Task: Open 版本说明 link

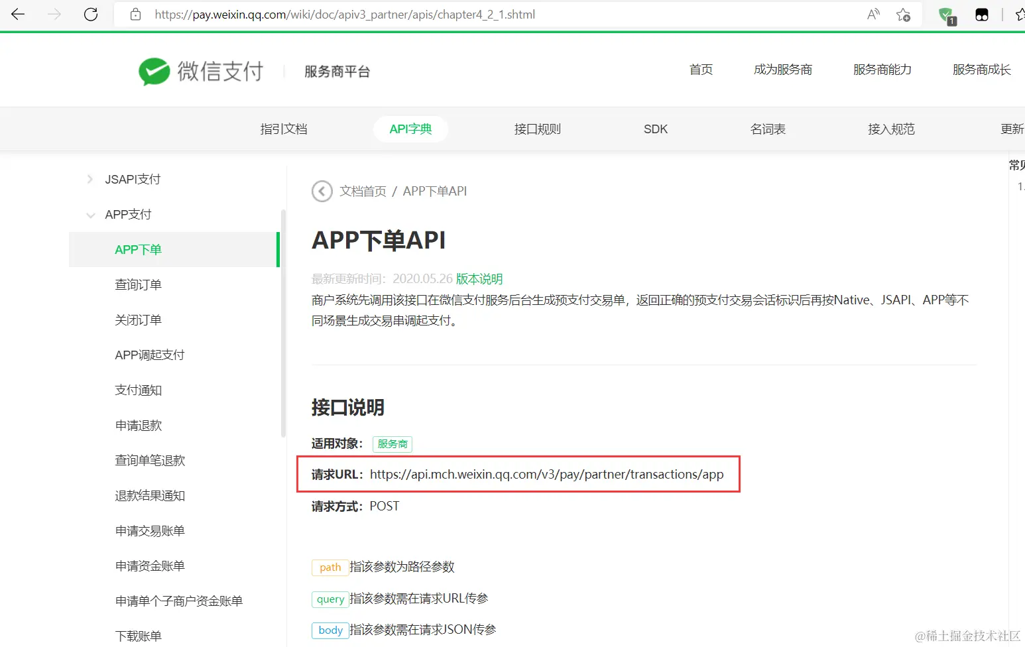Action: tap(479, 278)
